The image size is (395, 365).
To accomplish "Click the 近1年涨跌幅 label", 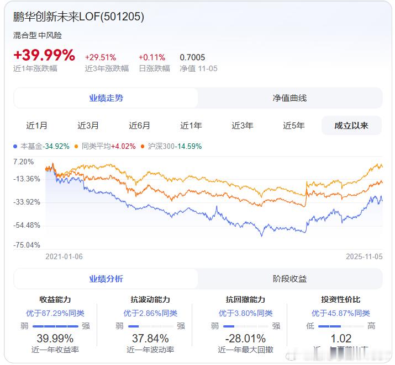I will (x=35, y=68).
